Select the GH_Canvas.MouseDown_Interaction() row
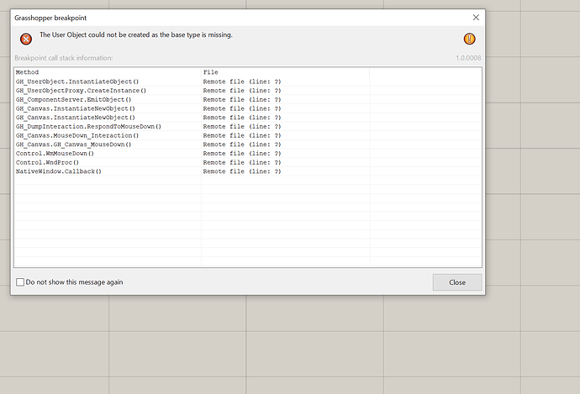The image size is (580, 394). coord(77,135)
